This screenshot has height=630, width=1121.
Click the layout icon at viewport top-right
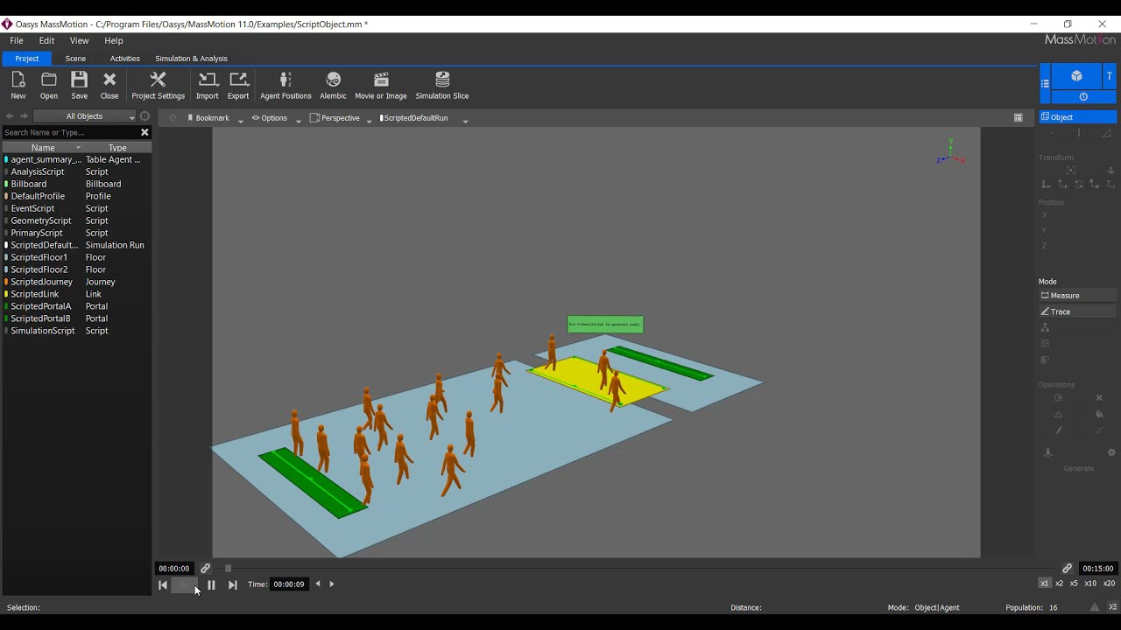[1018, 118]
